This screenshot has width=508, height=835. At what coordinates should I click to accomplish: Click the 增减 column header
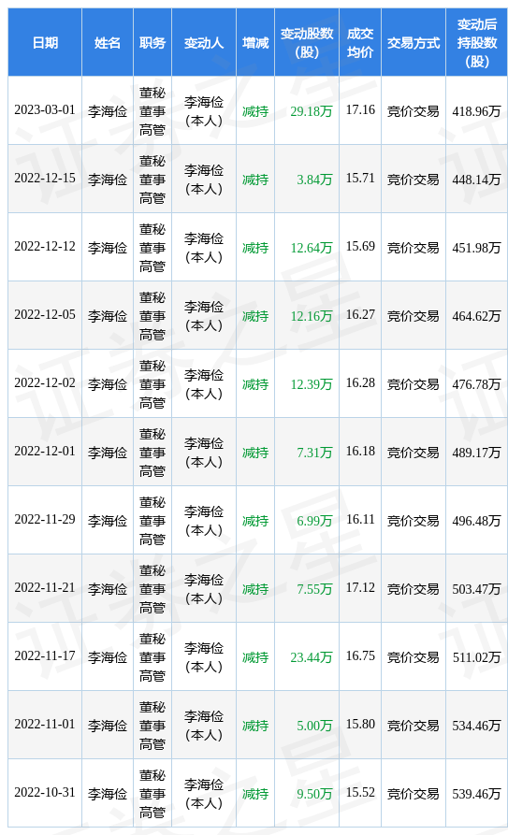[255, 43]
